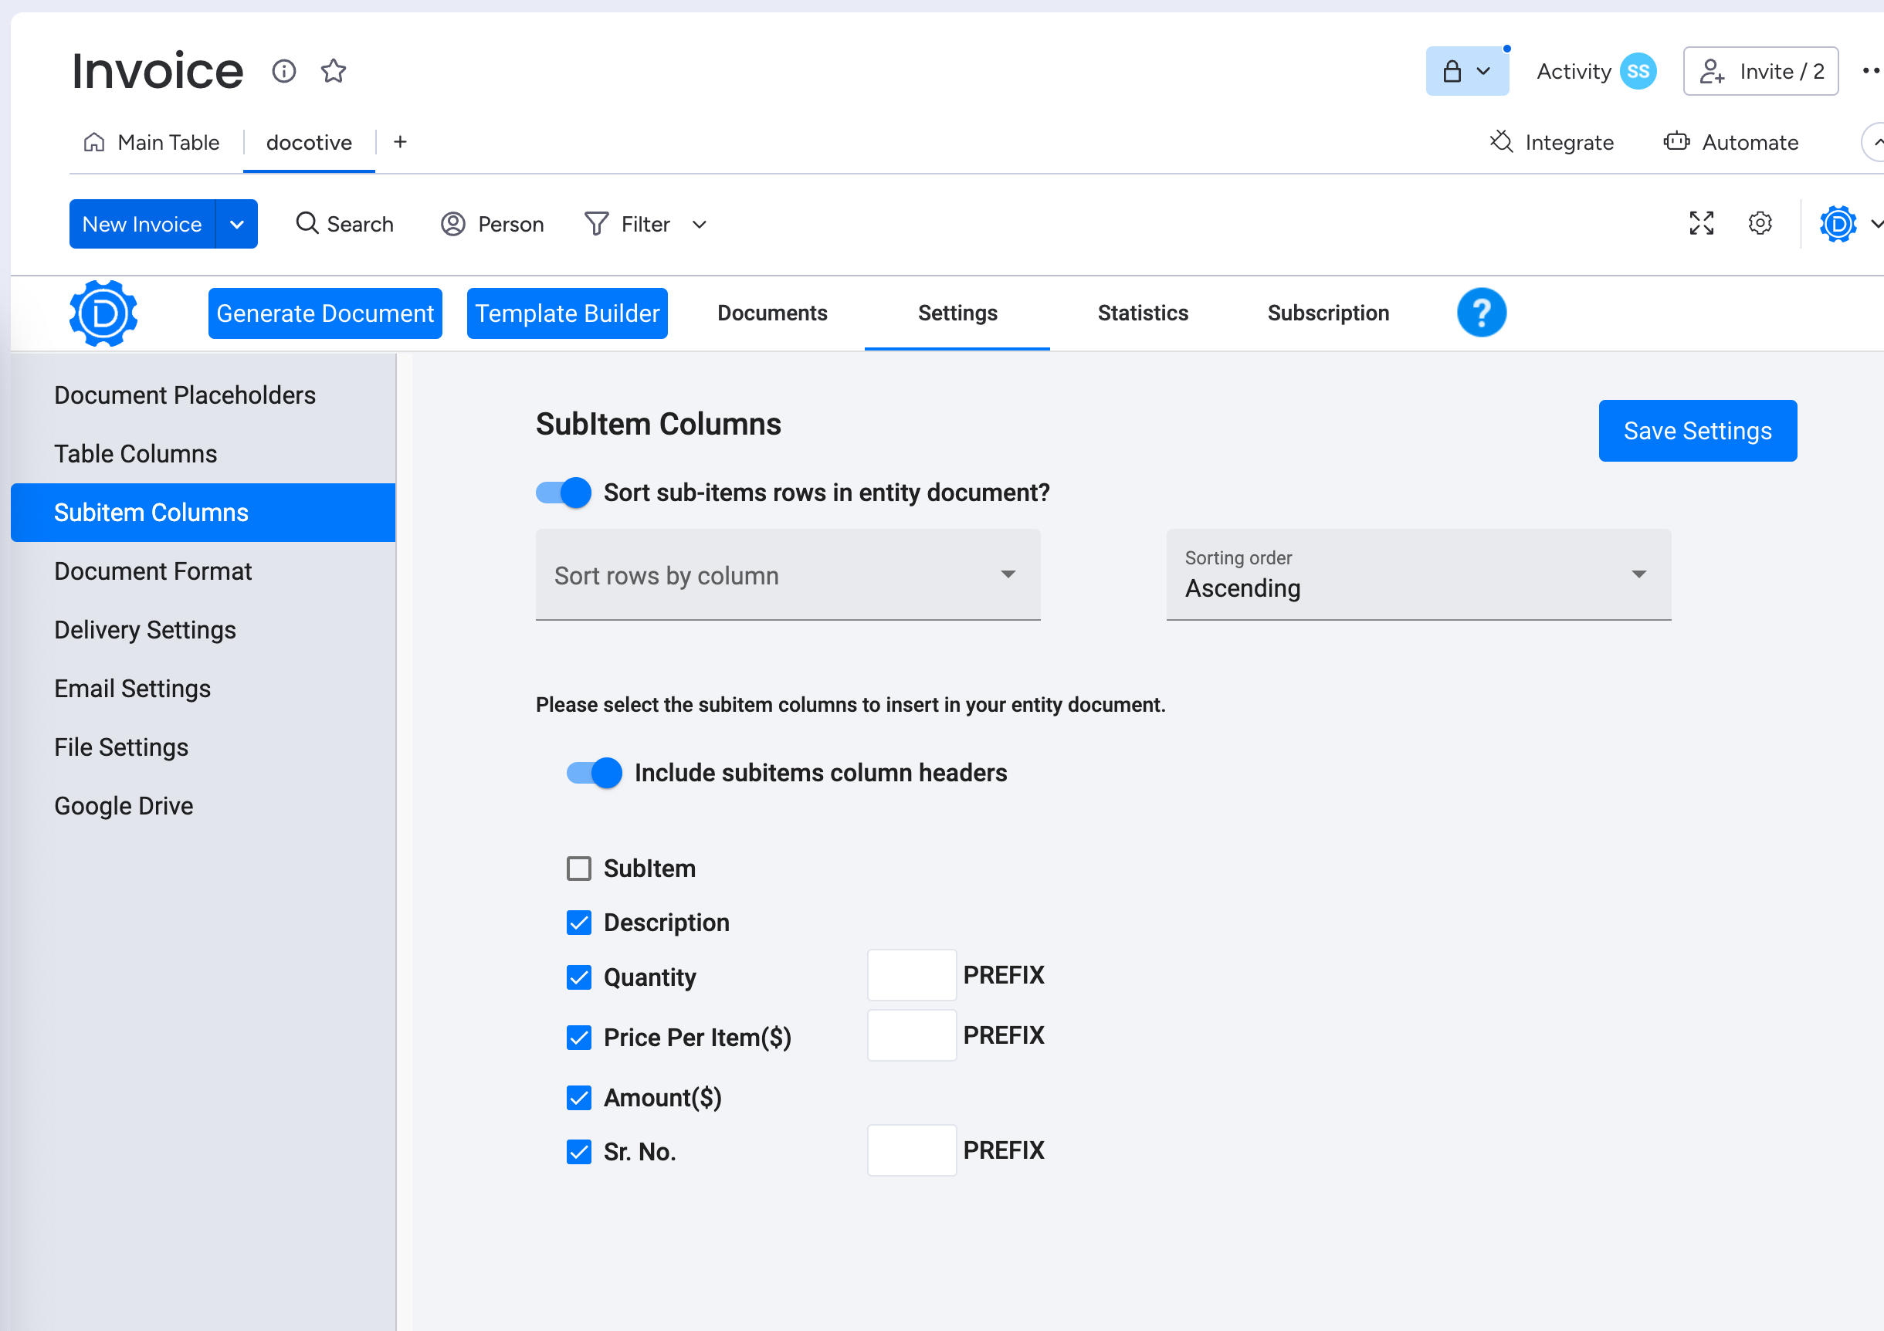Click the Quantity PREFIX input field
Screen dimensions: 1884x1331
click(912, 975)
